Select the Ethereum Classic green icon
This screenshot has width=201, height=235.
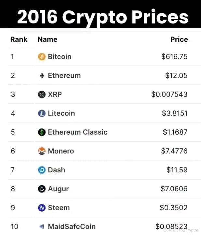pos(42,132)
